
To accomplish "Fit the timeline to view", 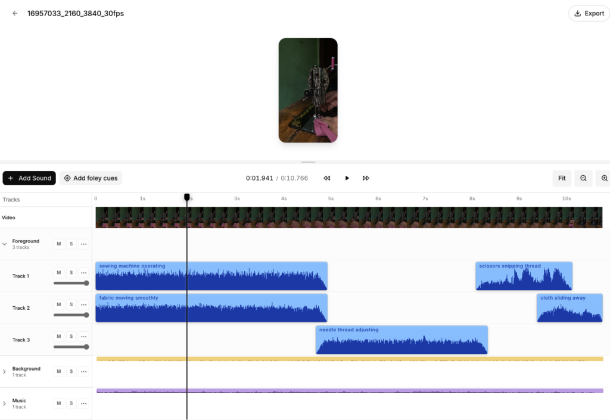I will click(562, 178).
